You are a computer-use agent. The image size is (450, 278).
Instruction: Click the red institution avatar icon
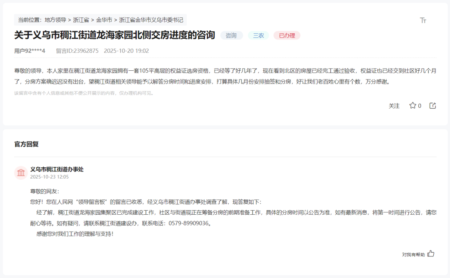point(21,173)
